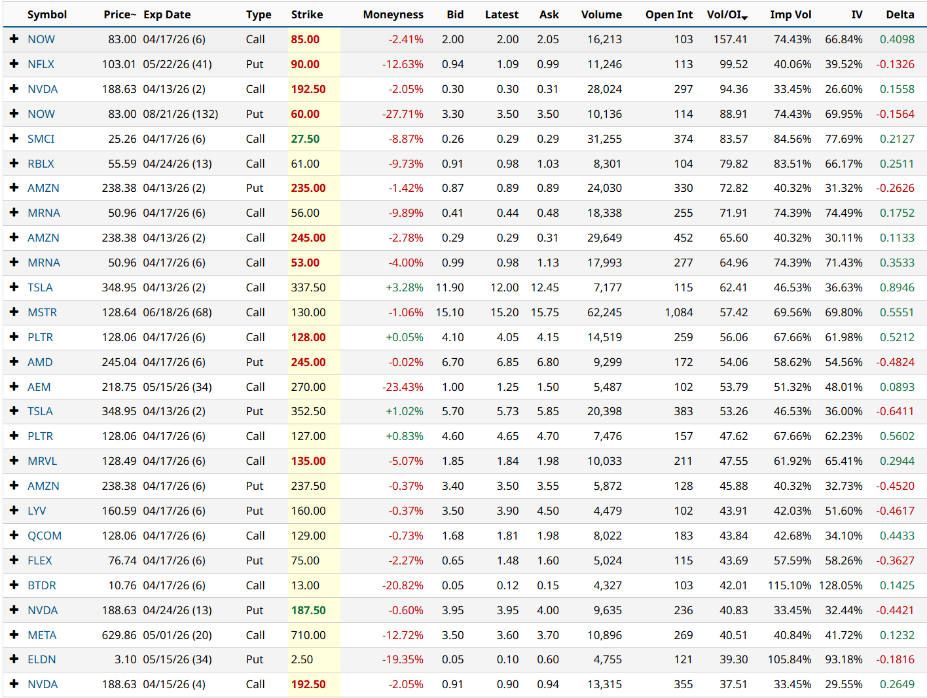Viewport: 927px width, 698px height.
Task: Sort by the Open Int column header
Action: click(669, 14)
